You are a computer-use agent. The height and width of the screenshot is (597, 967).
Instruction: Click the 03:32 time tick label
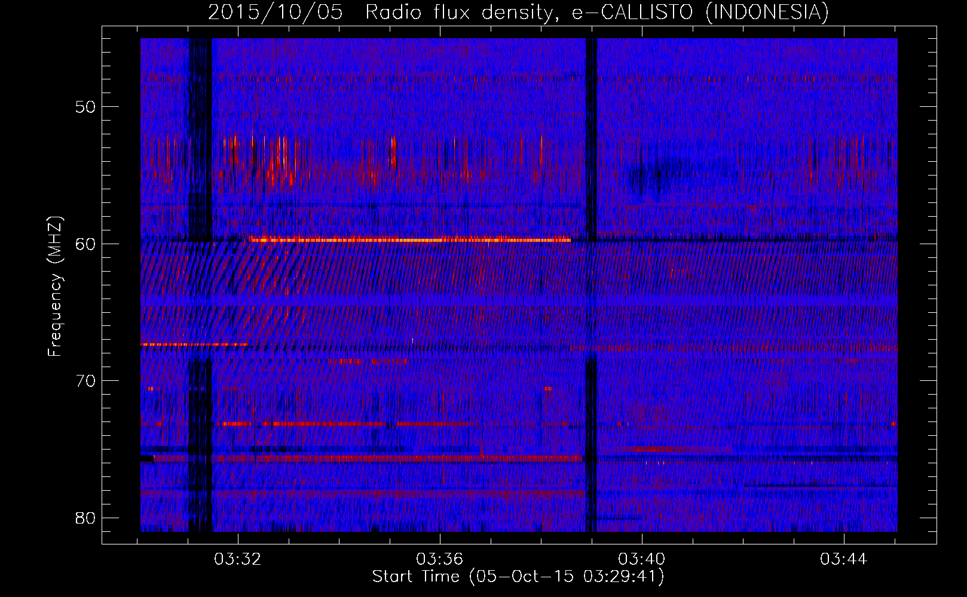(x=238, y=559)
